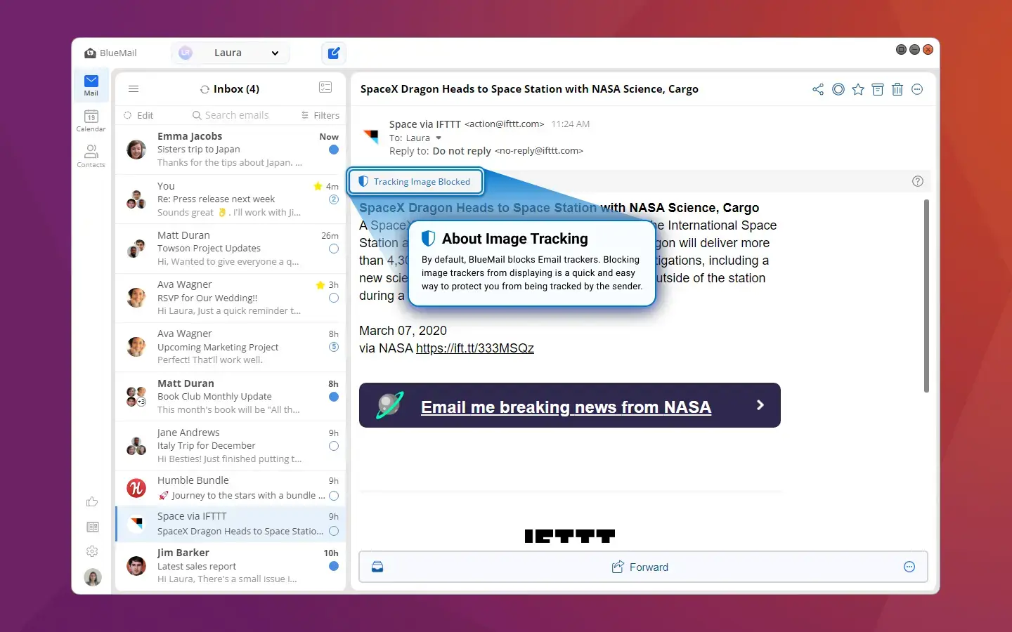Viewport: 1012px width, 632px height.
Task: Toggle unread dot on Jim Barker email
Action: 334,566
